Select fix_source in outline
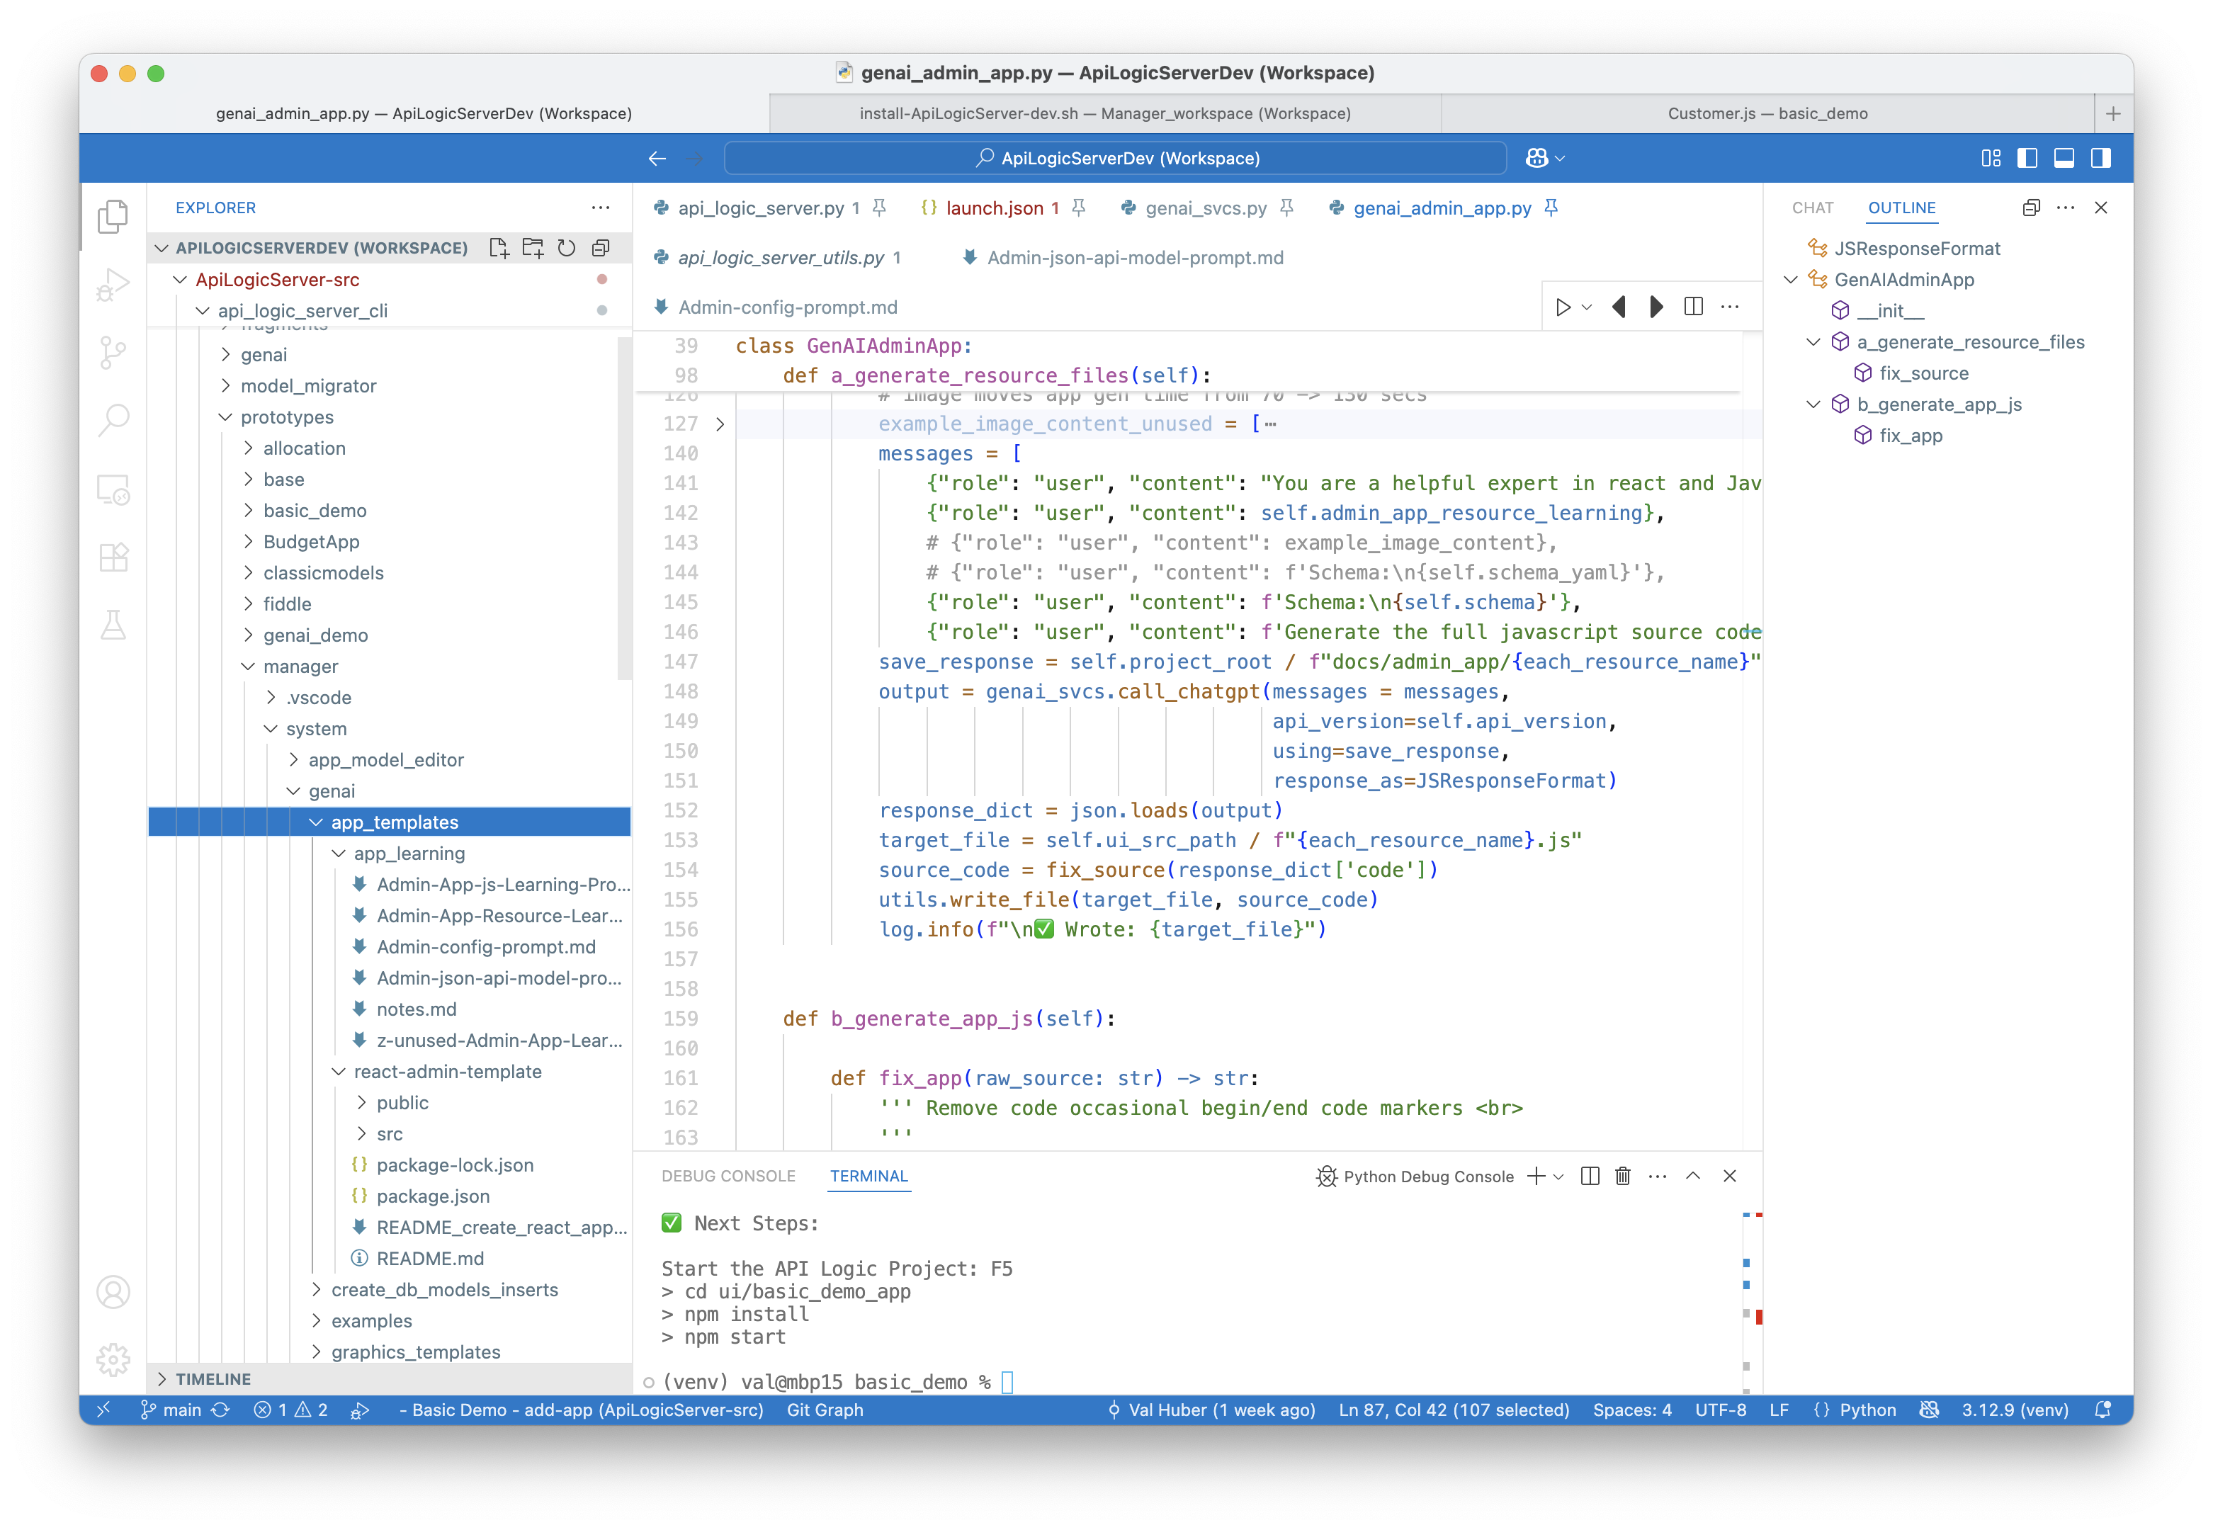The height and width of the screenshot is (1530, 2213). 1923,374
